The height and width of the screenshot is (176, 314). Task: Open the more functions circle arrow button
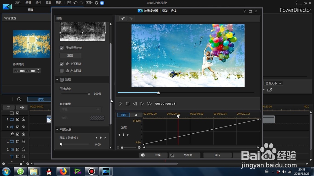point(19,99)
